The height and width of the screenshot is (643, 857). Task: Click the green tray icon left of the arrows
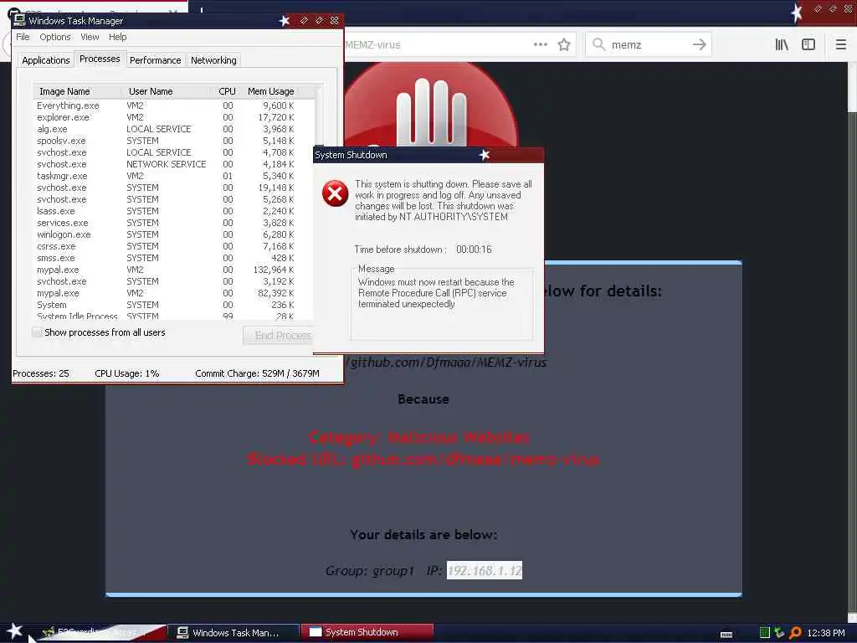coord(765,633)
